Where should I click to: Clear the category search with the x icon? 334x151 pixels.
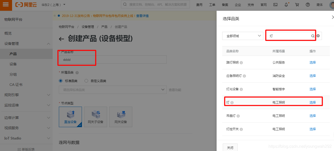[318, 36]
